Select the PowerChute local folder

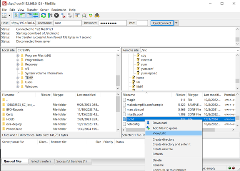[14, 129]
